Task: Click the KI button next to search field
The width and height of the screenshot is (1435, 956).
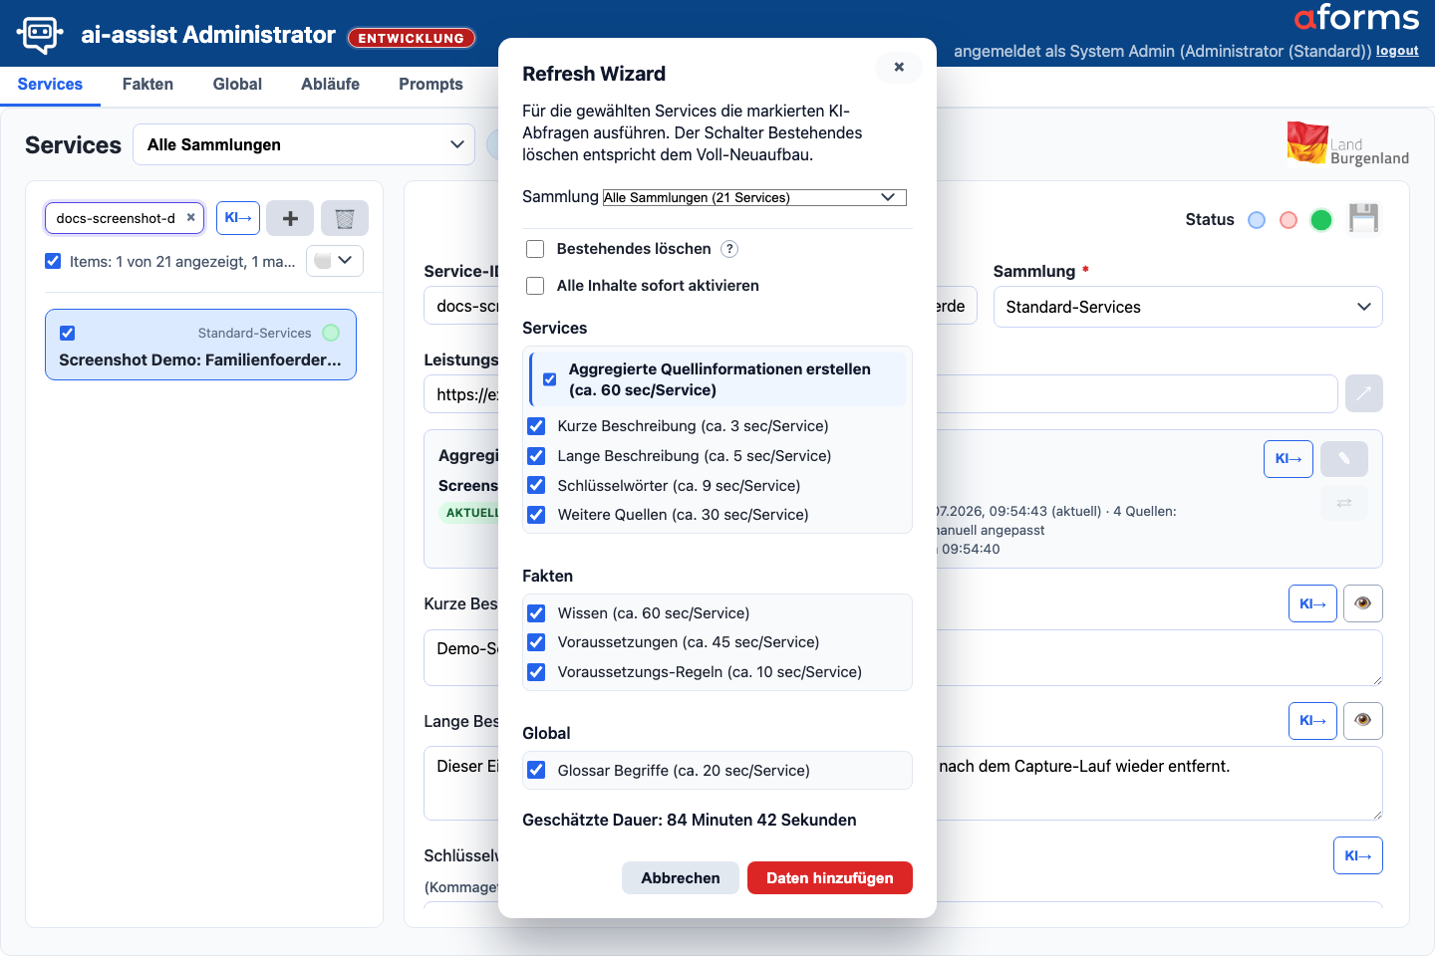Action: click(x=238, y=218)
